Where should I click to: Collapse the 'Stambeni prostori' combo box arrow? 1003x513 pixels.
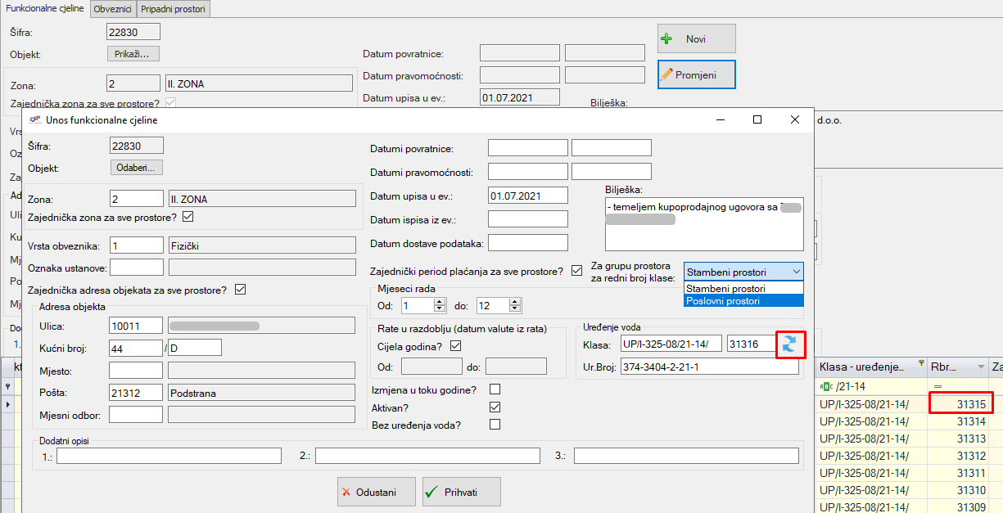[795, 272]
